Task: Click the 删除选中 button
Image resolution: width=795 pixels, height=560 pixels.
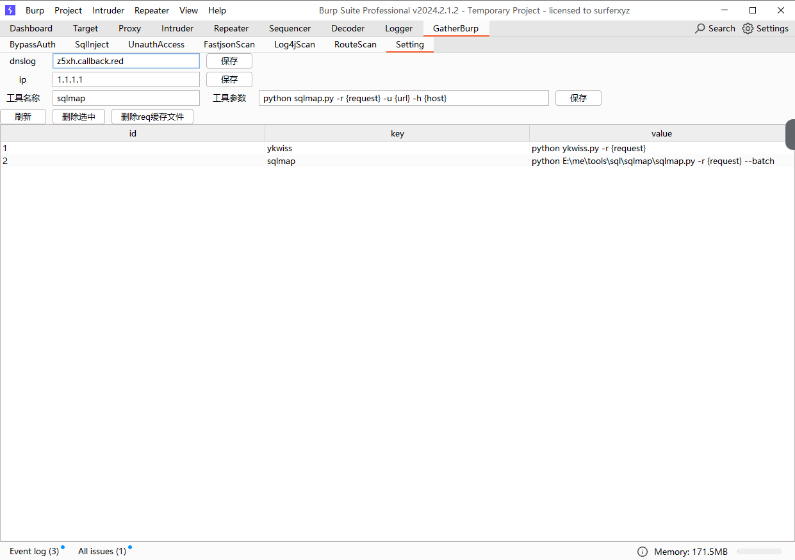Action: tap(79, 117)
